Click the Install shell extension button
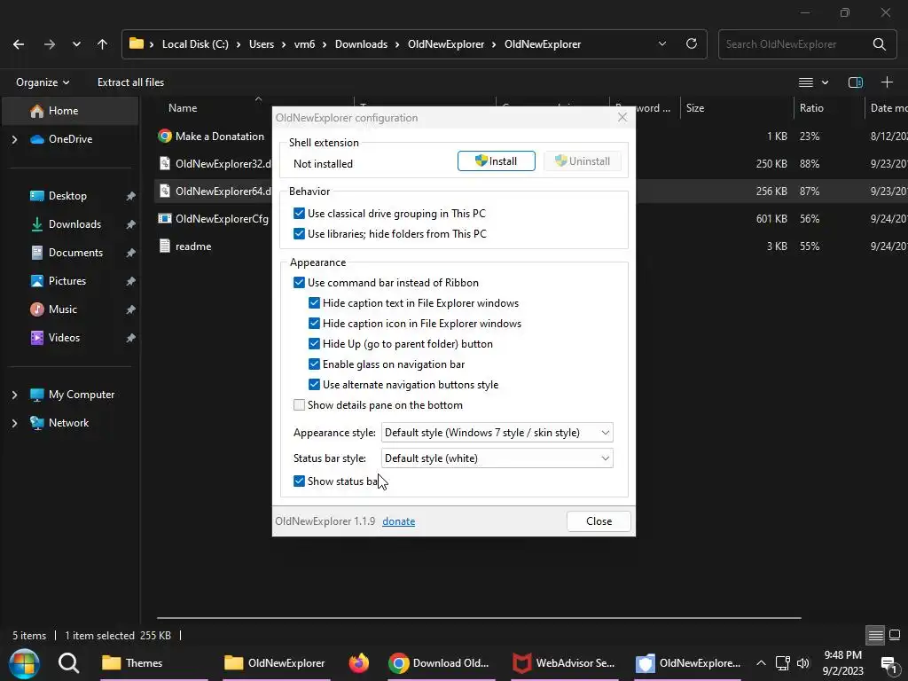 497,161
